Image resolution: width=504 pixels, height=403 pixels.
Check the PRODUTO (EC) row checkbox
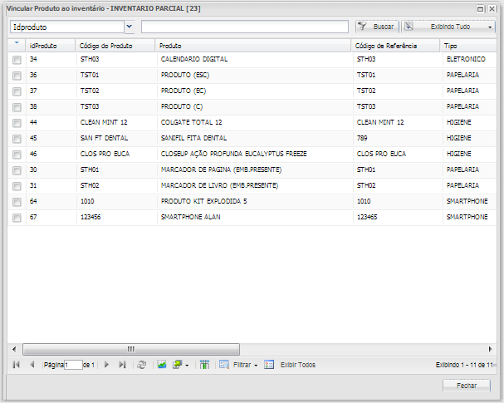pos(17,91)
